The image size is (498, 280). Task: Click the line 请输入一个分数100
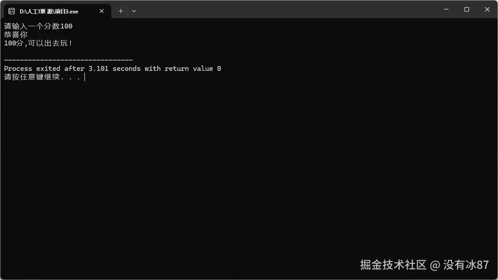click(x=38, y=26)
